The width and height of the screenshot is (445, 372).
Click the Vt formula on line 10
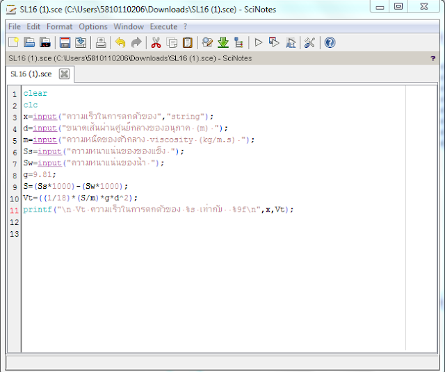[x=81, y=198]
